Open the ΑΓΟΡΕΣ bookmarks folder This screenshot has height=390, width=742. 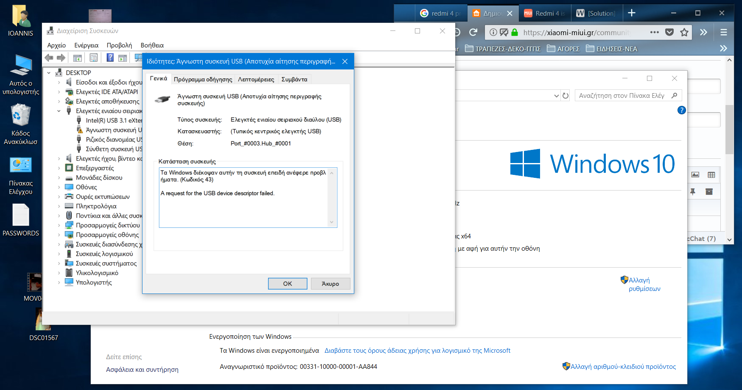click(x=563, y=49)
